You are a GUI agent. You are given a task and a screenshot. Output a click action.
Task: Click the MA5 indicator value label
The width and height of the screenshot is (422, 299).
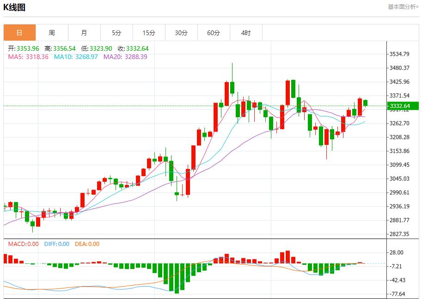pyautogui.click(x=28, y=57)
